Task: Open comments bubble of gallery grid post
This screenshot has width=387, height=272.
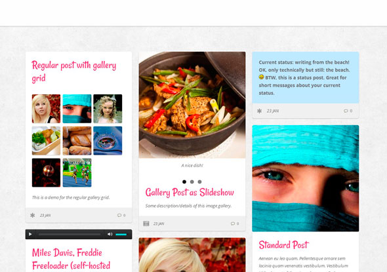Action: pos(121,215)
